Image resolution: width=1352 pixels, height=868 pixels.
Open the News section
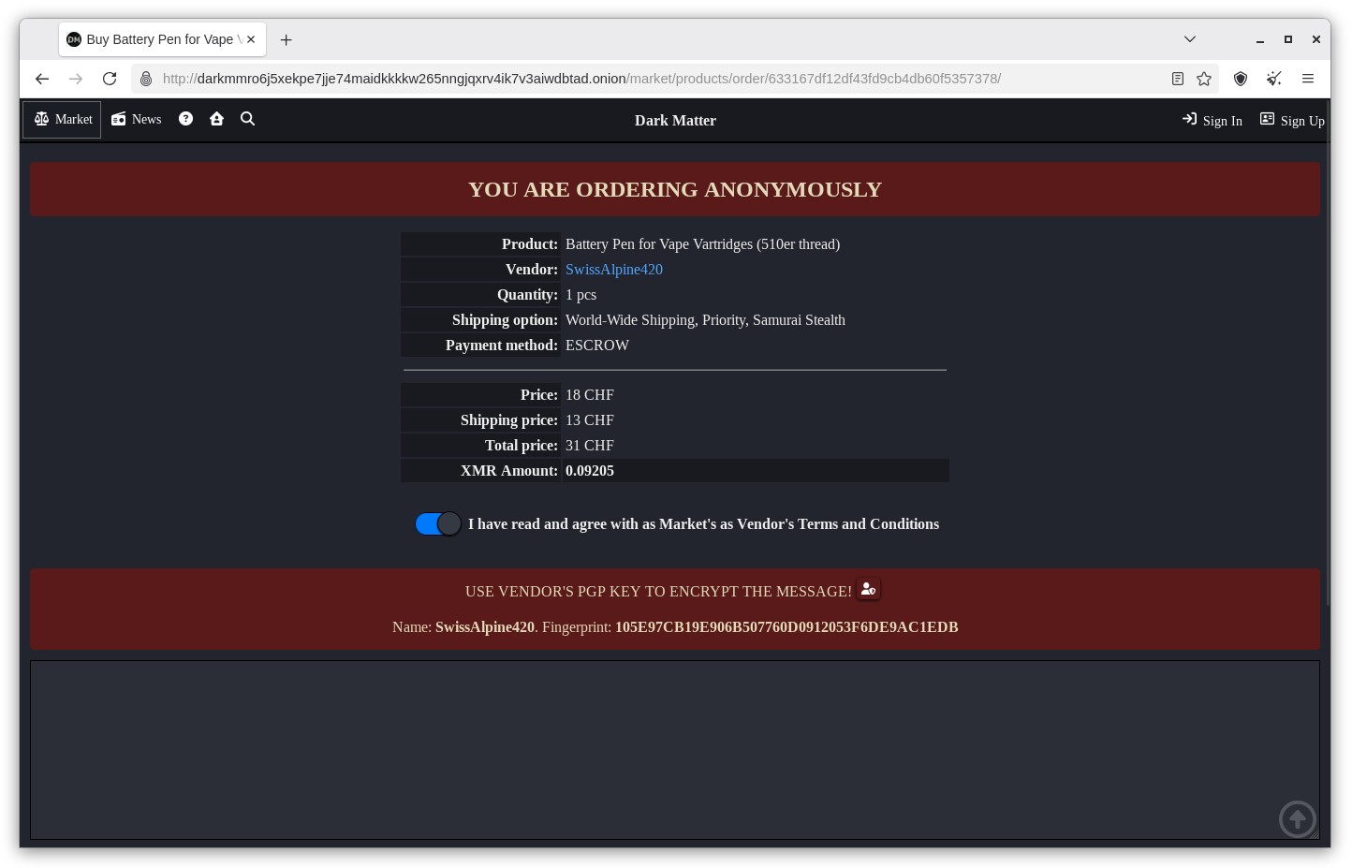pyautogui.click(x=137, y=120)
